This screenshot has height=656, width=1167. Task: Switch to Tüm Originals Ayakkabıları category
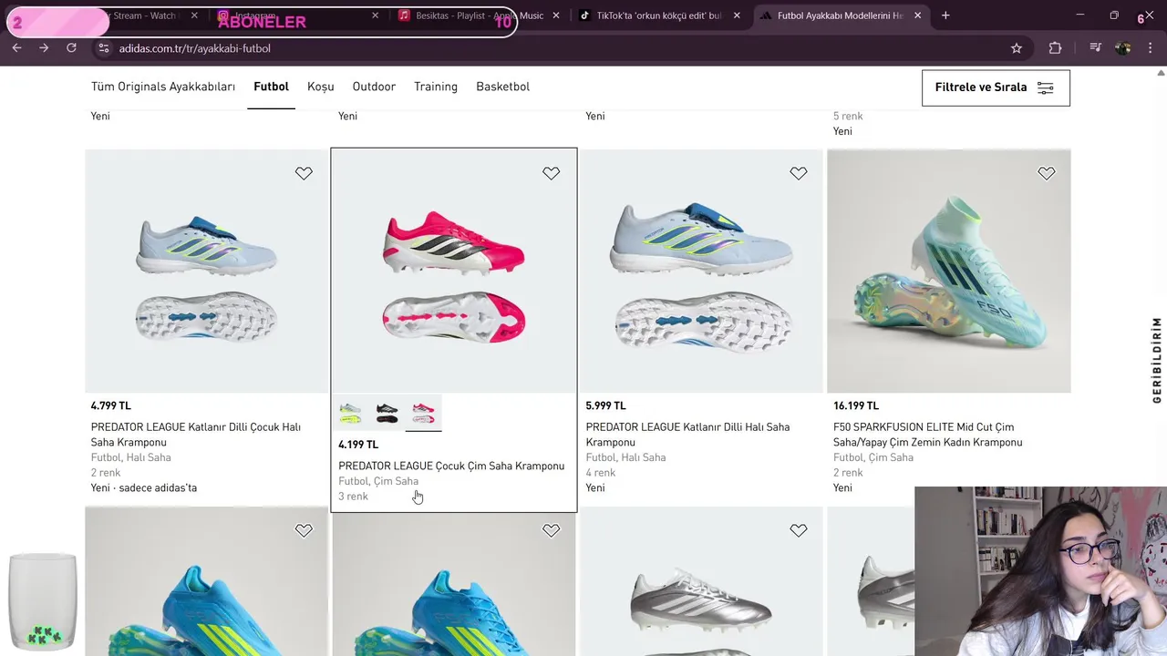click(x=163, y=87)
